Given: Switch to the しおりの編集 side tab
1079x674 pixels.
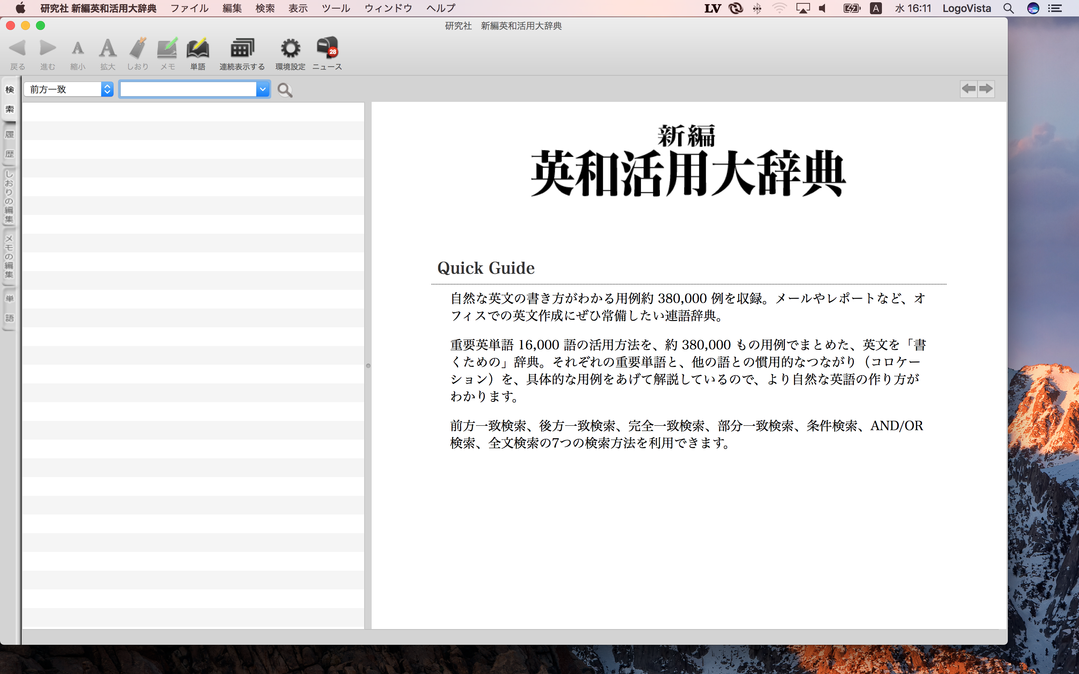Looking at the screenshot, I should tap(9, 197).
